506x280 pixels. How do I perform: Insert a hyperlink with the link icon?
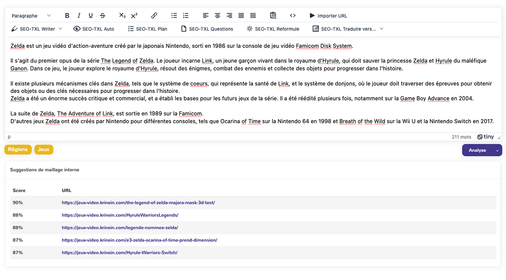(x=154, y=16)
